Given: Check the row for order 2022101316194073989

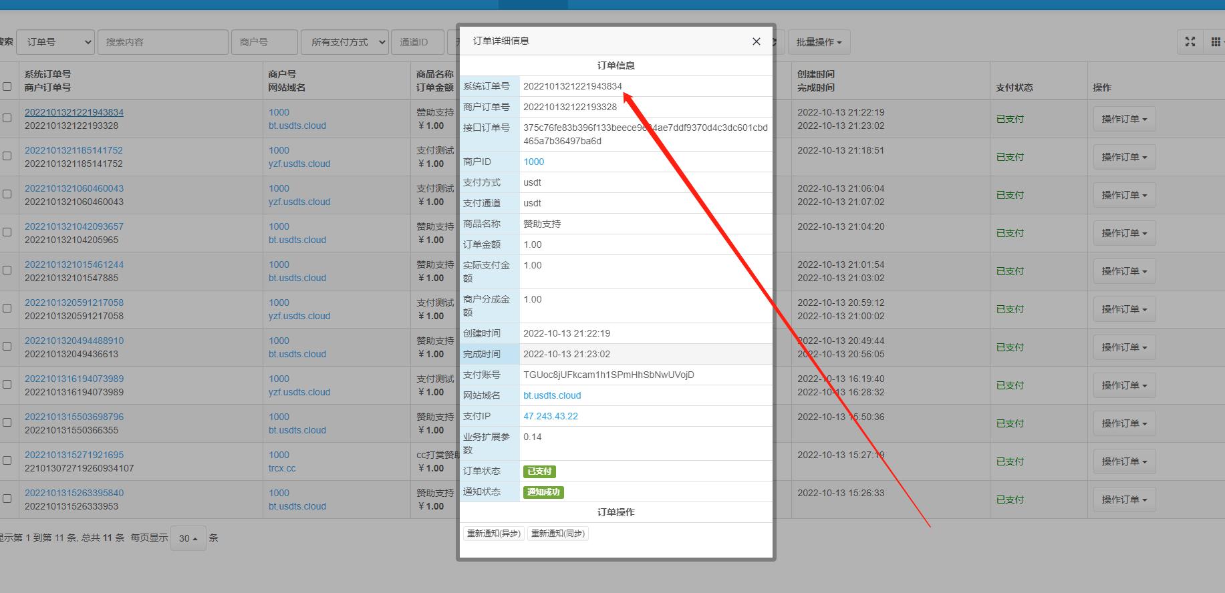Looking at the screenshot, I should point(7,384).
